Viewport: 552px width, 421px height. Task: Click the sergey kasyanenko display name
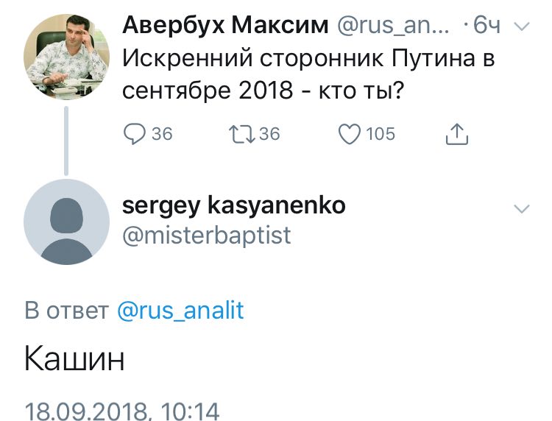(x=233, y=205)
